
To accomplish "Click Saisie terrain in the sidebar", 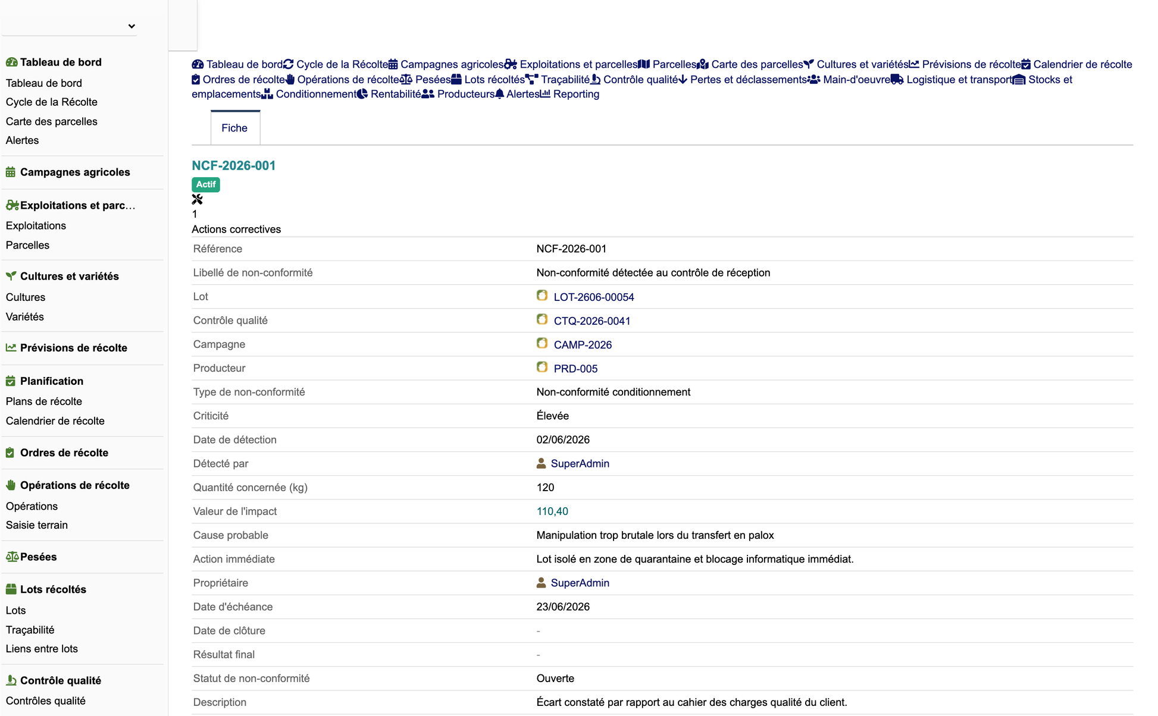I will point(37,525).
